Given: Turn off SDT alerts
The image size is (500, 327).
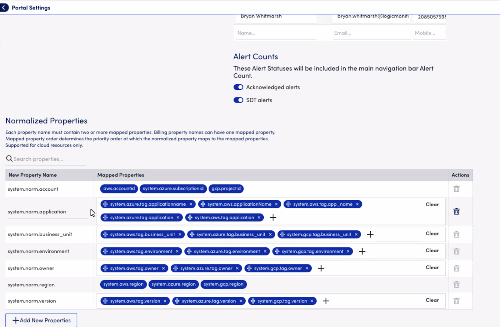Looking at the screenshot, I should point(238,100).
